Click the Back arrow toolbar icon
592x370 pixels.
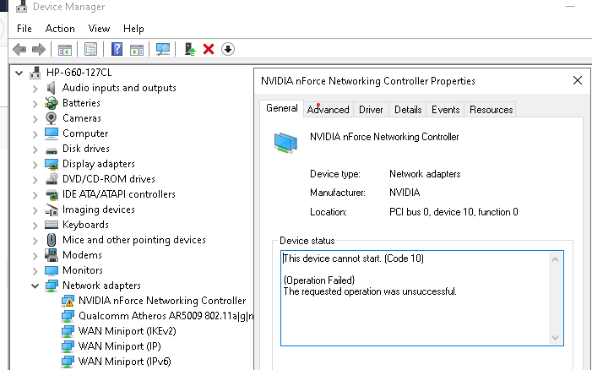[x=19, y=49]
